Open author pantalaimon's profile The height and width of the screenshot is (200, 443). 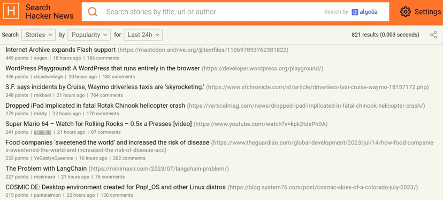tap(47, 195)
